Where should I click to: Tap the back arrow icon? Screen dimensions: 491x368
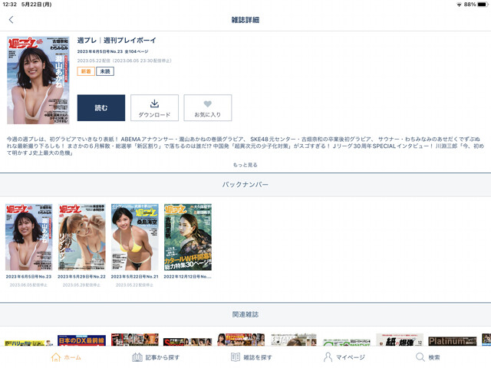click(11, 20)
